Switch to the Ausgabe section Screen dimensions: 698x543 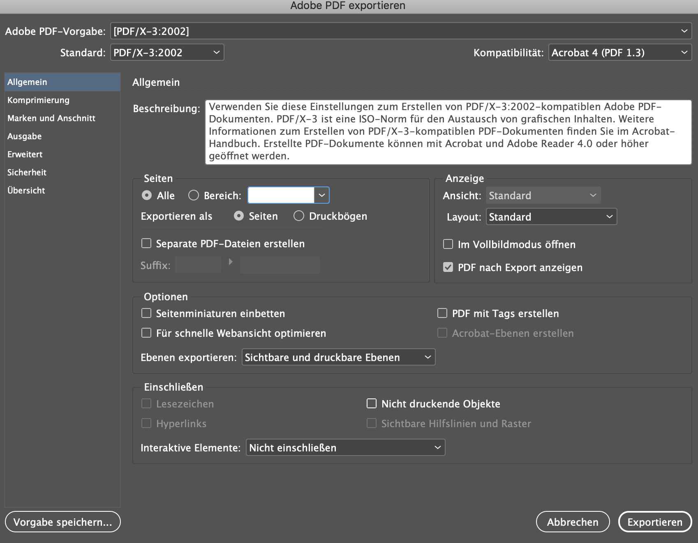point(62,136)
